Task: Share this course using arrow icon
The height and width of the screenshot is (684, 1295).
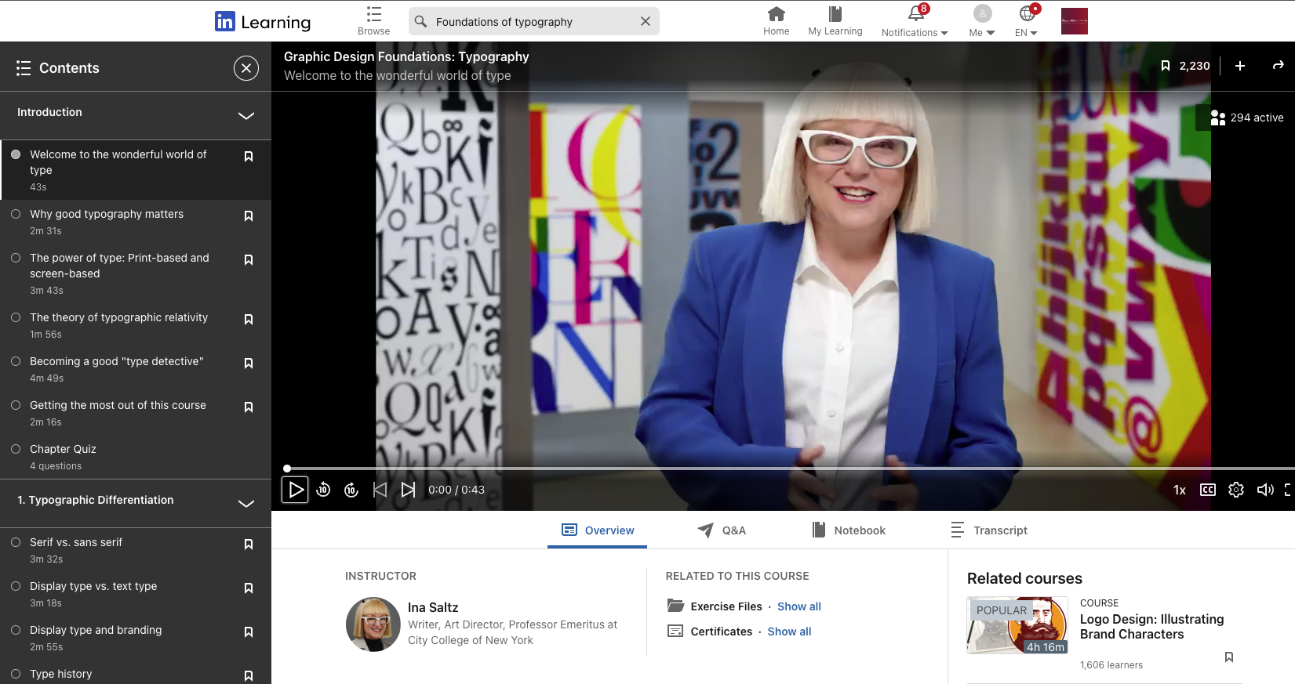Action: (1278, 66)
